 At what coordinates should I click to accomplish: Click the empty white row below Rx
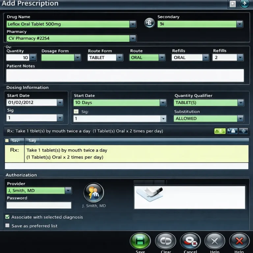126,166
